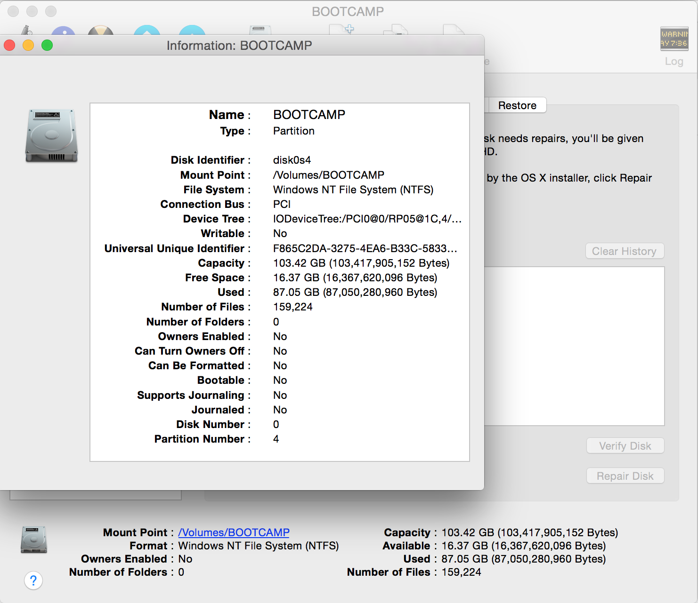
Task: Click the Enable Journaling drive icon in toolbar
Action: [x=260, y=30]
